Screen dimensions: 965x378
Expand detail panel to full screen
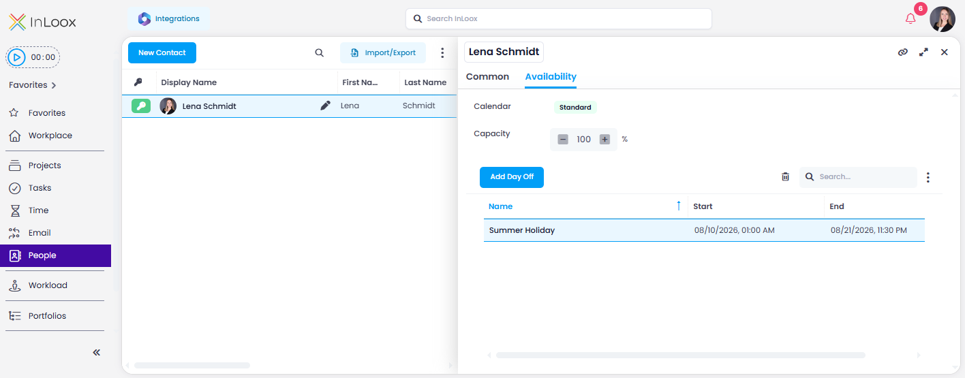tap(923, 52)
